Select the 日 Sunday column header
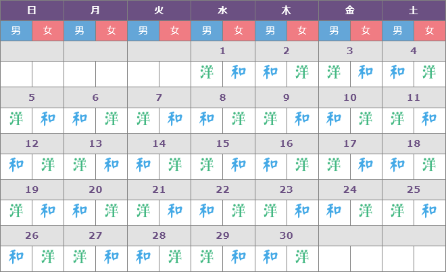The image size is (446, 272). click(x=32, y=10)
